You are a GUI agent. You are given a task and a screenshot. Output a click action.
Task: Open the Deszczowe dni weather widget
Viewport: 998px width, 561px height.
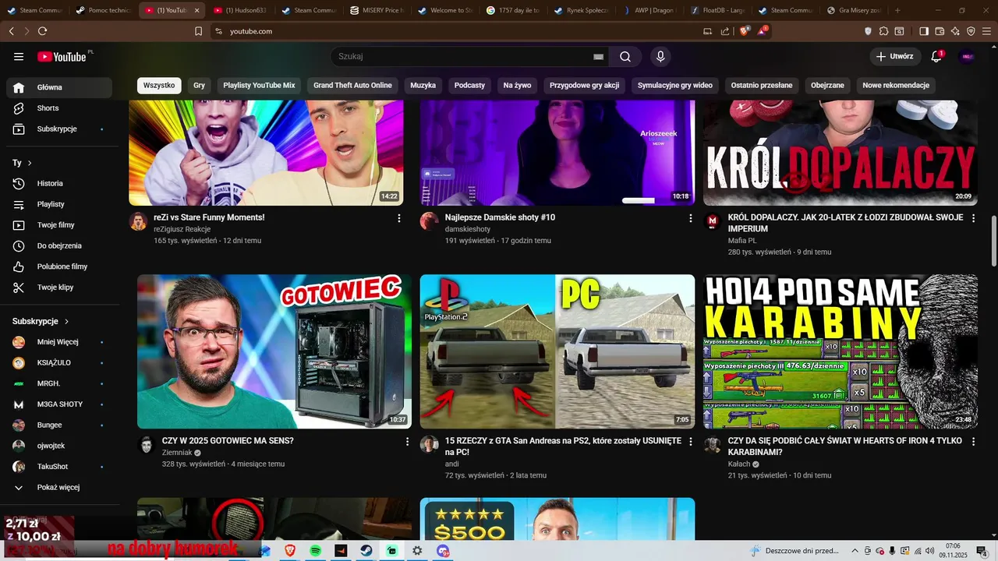[795, 551]
